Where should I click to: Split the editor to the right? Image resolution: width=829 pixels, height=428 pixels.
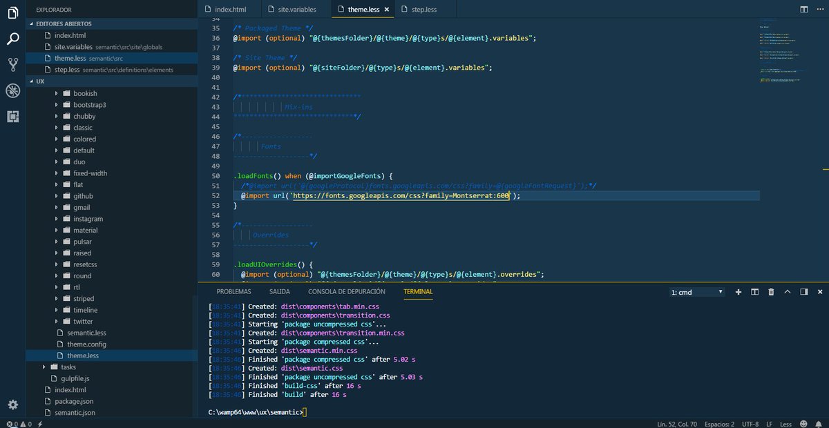pyautogui.click(x=804, y=10)
